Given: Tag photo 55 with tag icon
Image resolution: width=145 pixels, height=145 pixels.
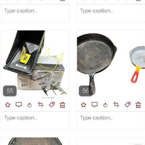Looking at the screenshot, I should tap(52, 104).
